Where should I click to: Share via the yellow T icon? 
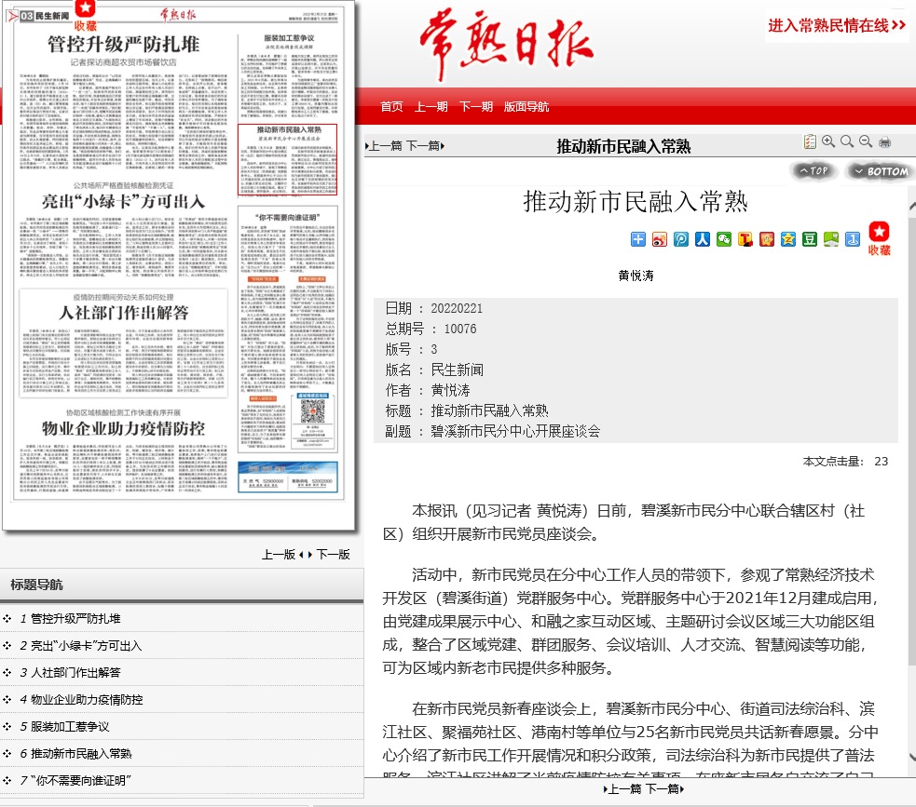(745, 239)
